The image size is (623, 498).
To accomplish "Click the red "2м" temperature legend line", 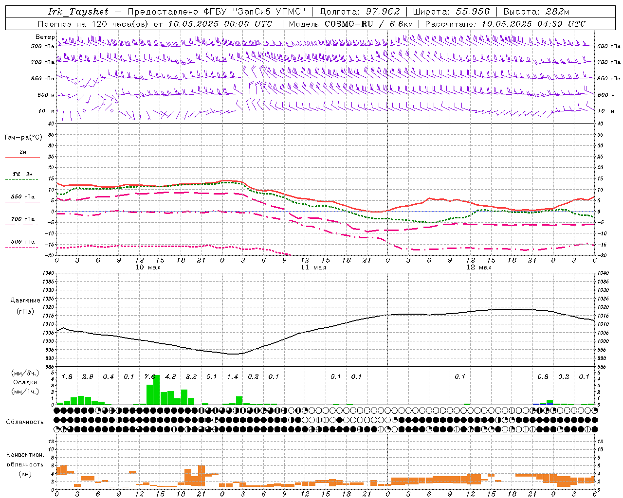I will pos(22,157).
